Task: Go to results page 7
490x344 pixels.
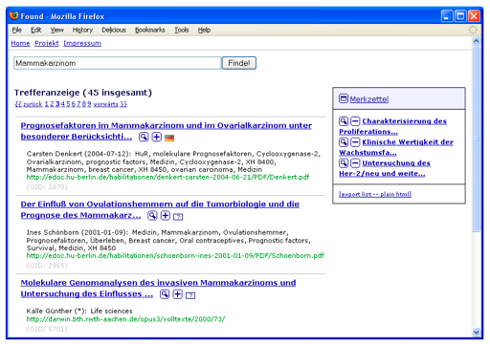Action: tap(78, 104)
